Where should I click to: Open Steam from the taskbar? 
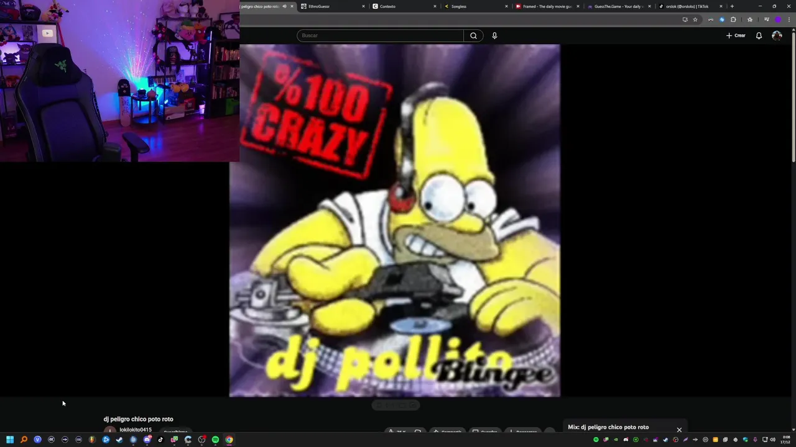coord(119,440)
